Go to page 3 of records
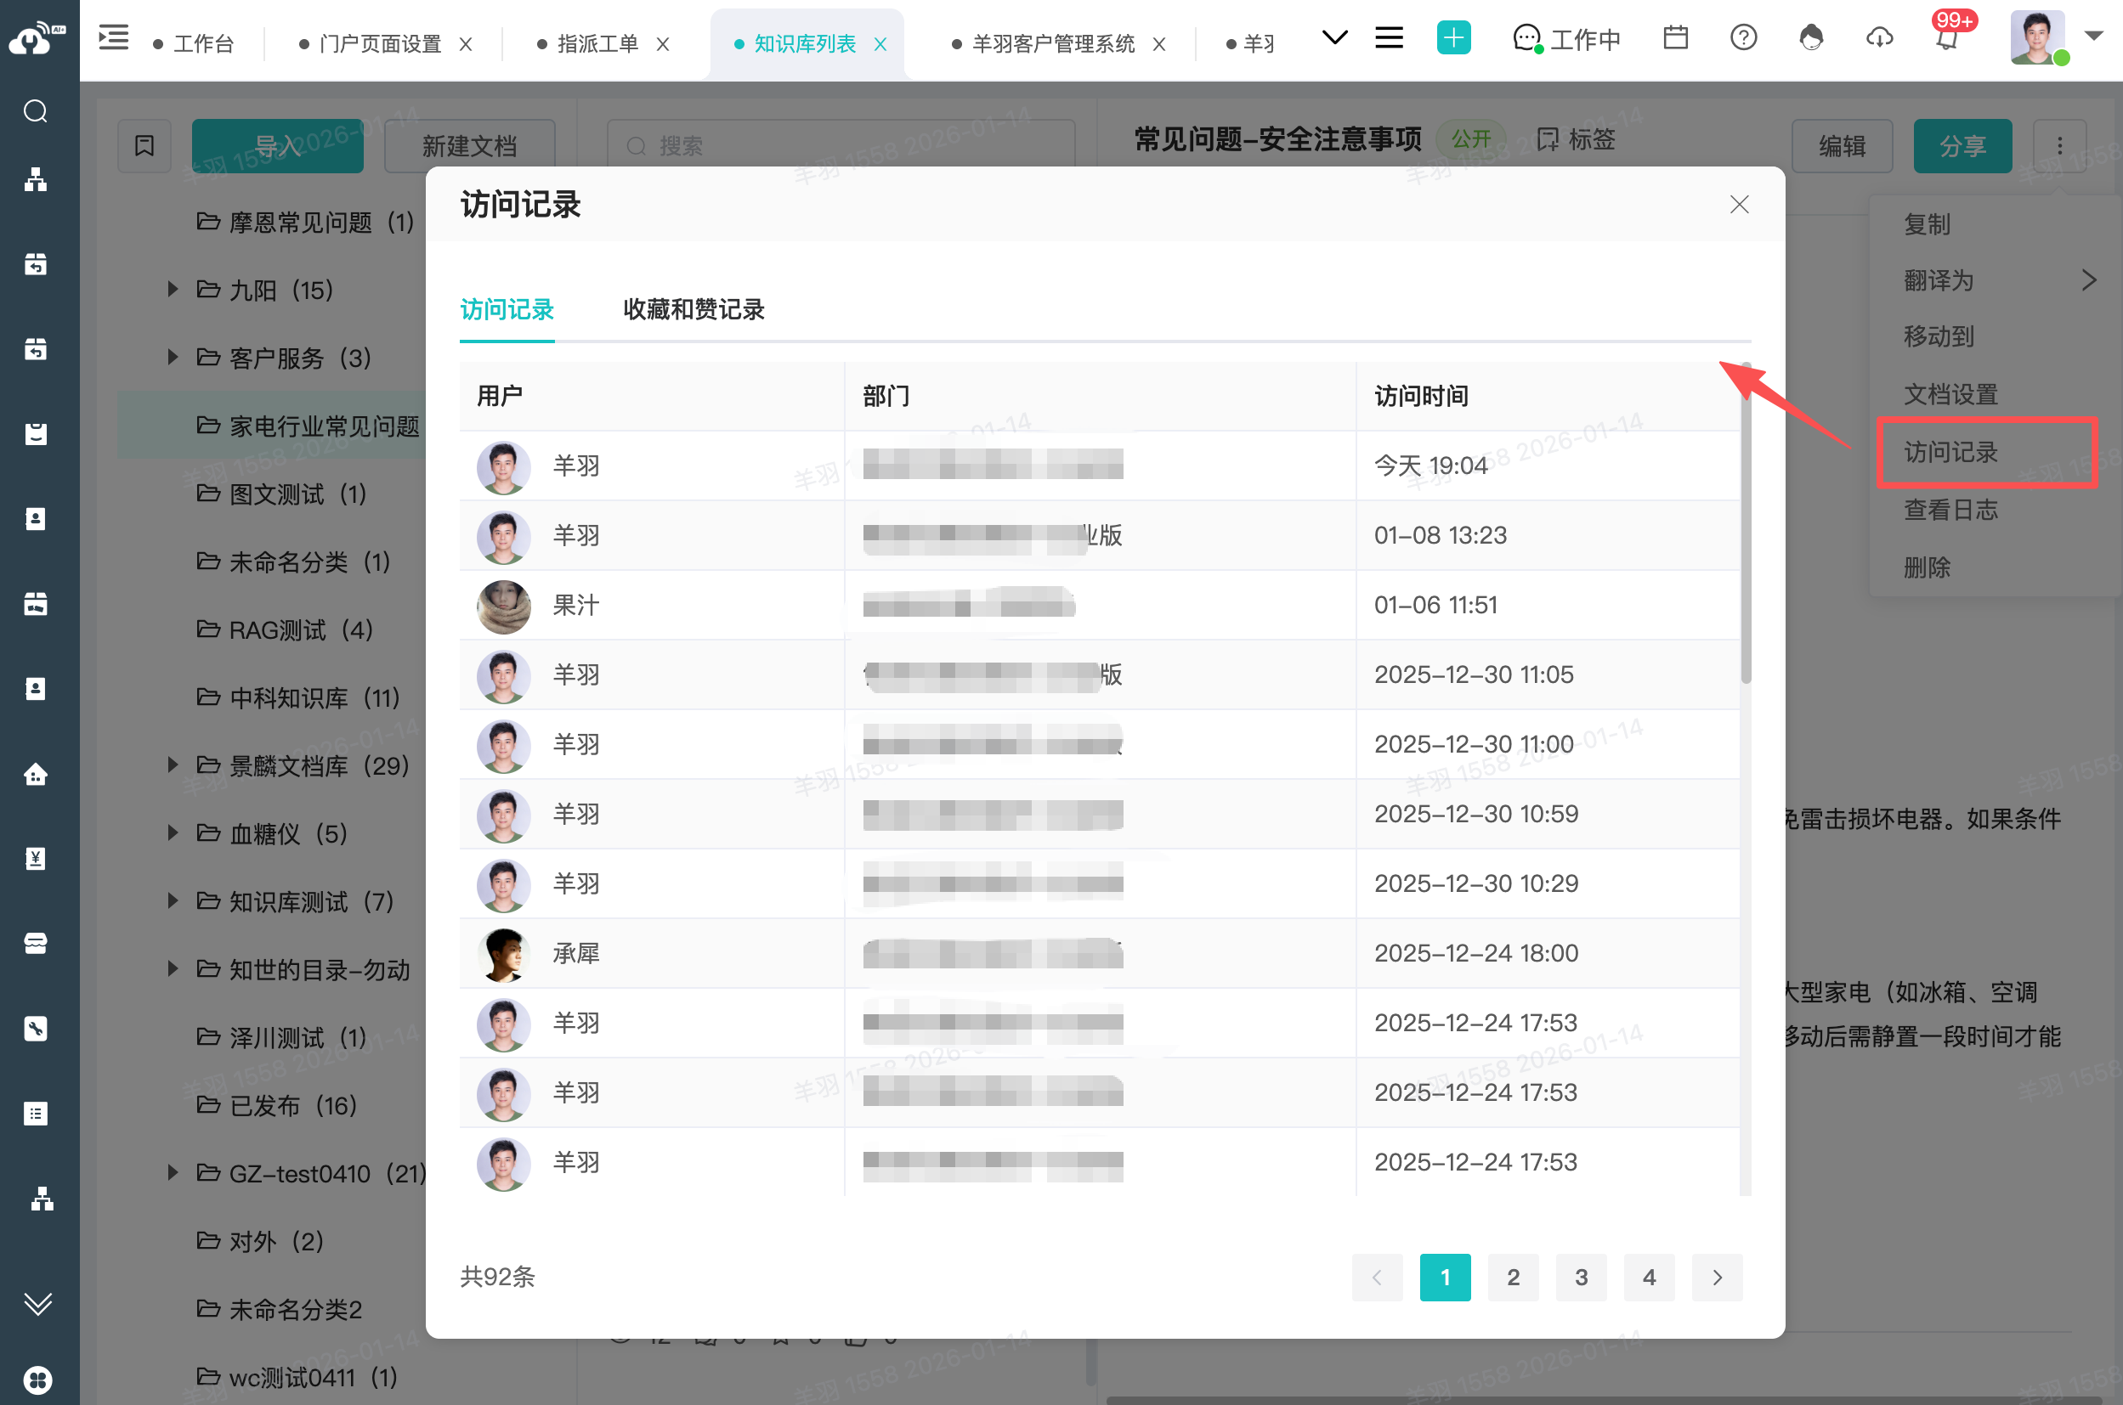 [1581, 1277]
